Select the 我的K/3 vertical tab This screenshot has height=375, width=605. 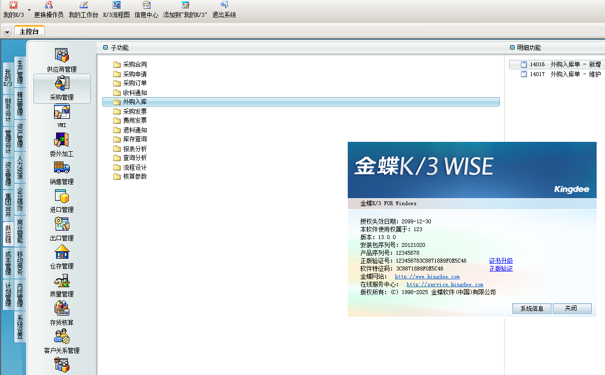click(8, 78)
